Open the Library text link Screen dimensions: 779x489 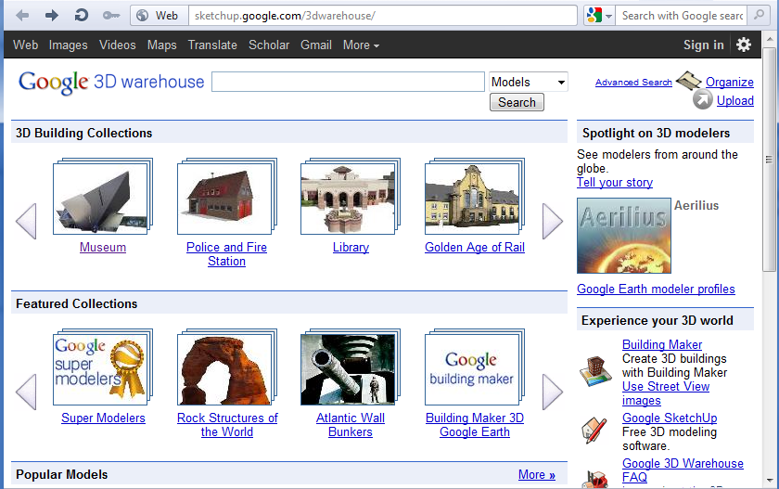351,247
